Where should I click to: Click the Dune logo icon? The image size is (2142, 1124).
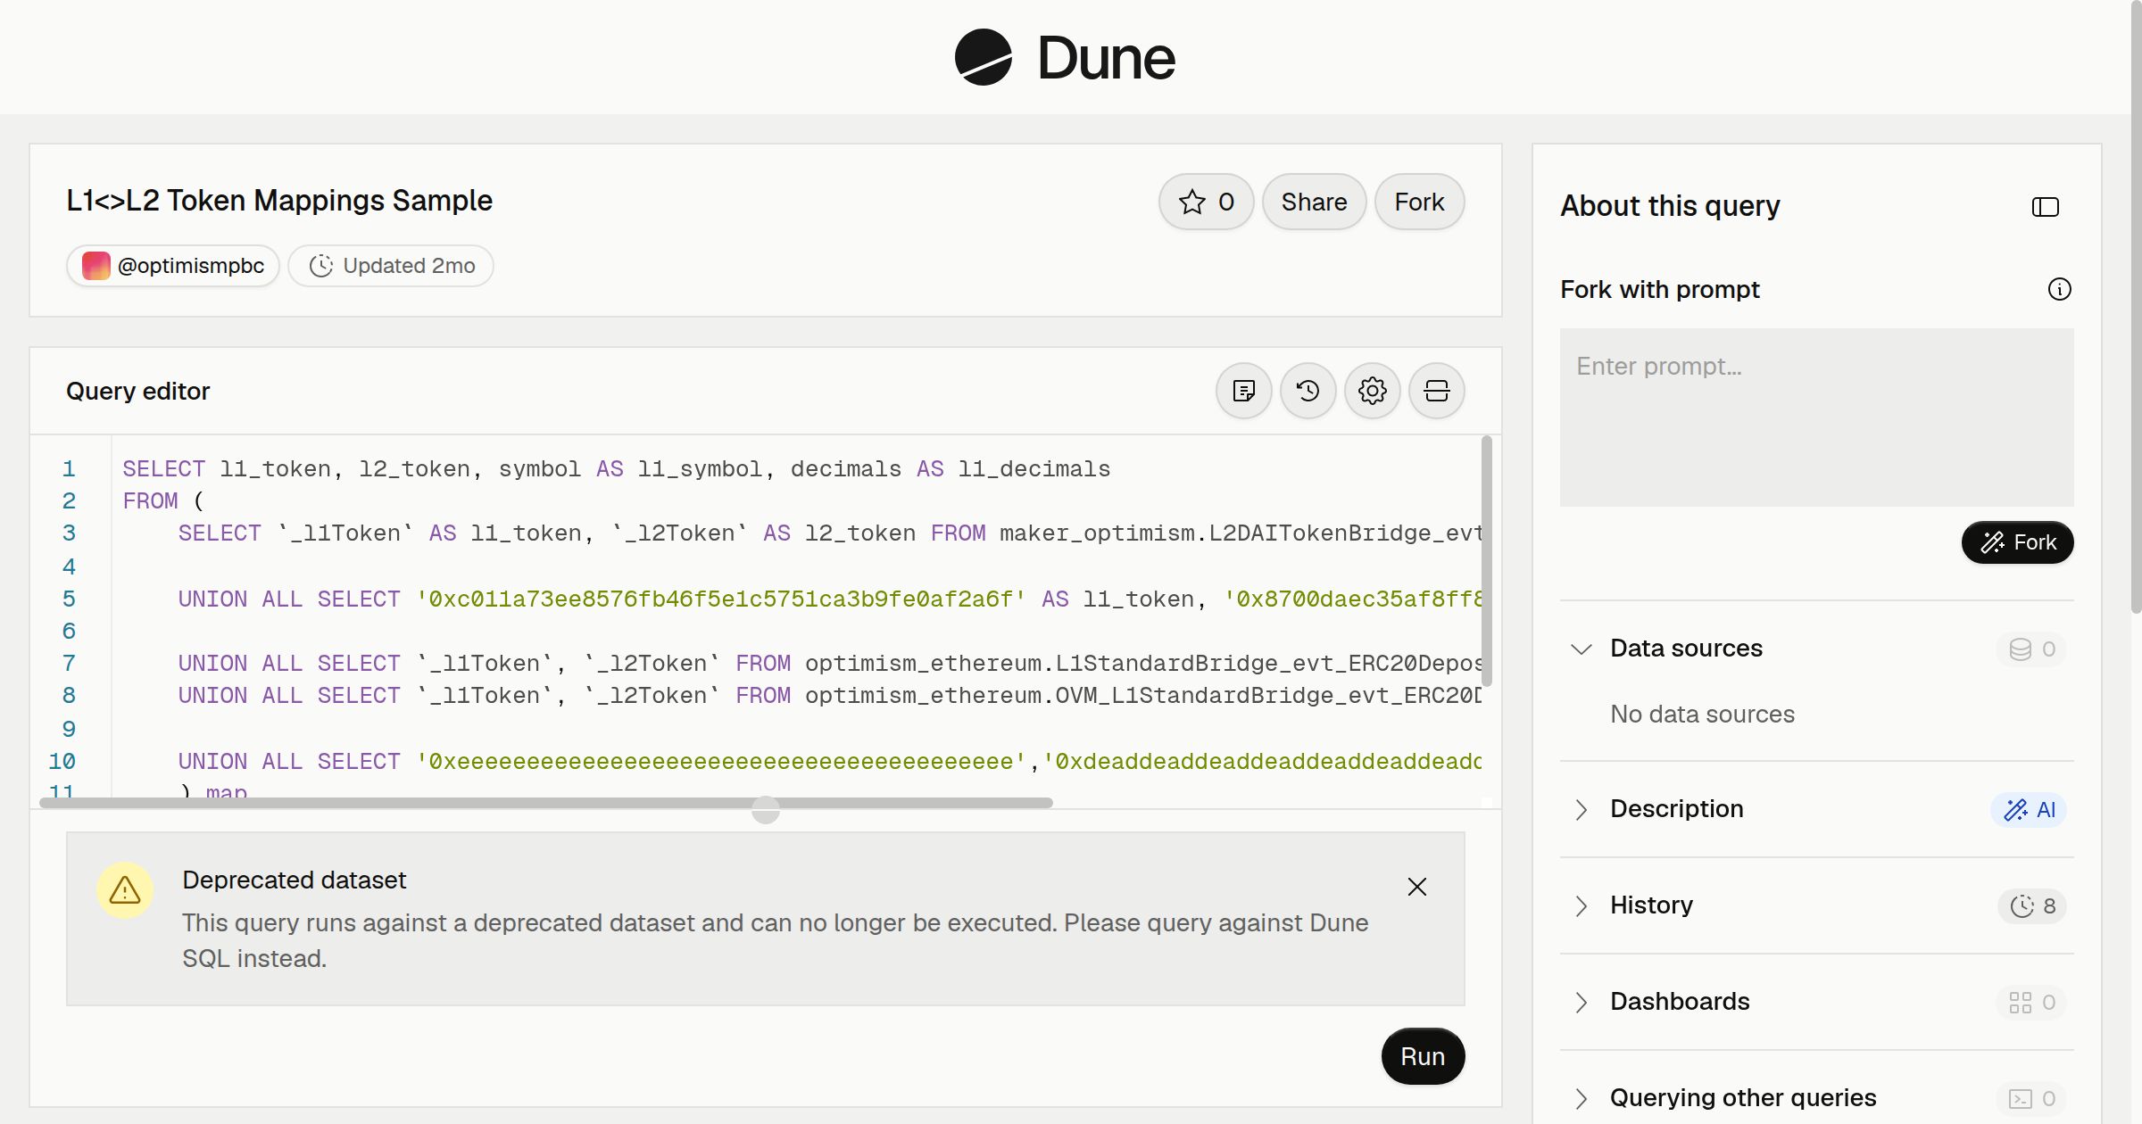click(983, 57)
